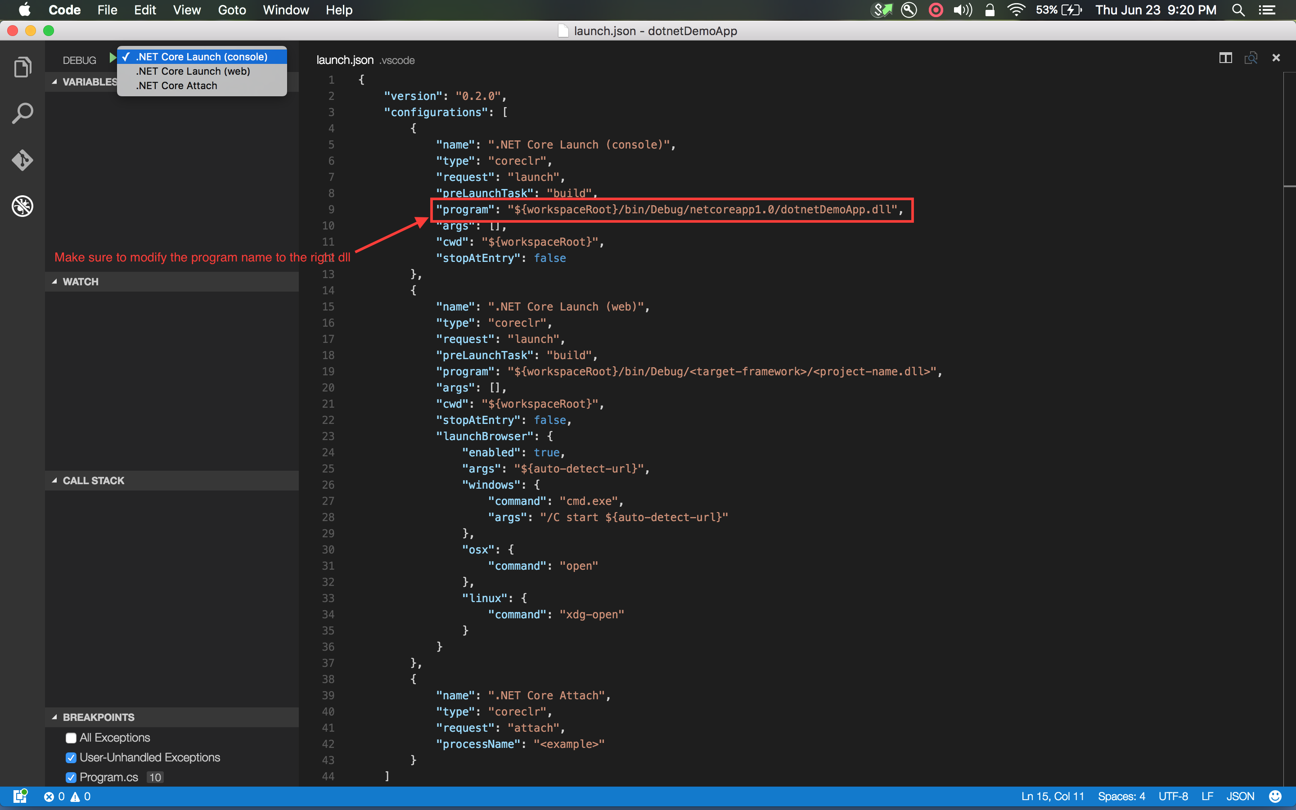Viewport: 1296px width, 810px height.
Task: Click Ln 15, Col 11 in status bar
Action: tap(1053, 796)
